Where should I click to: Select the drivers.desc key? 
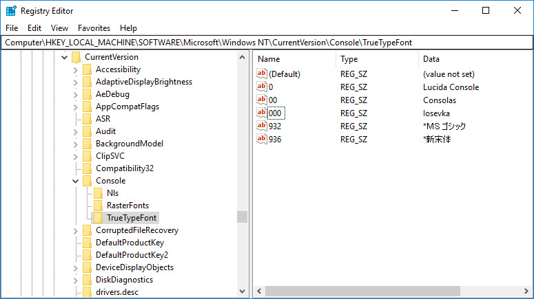(x=117, y=292)
